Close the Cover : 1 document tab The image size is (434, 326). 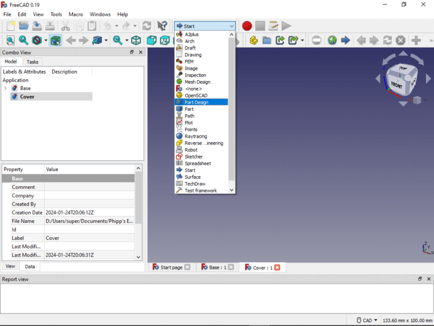tap(277, 268)
